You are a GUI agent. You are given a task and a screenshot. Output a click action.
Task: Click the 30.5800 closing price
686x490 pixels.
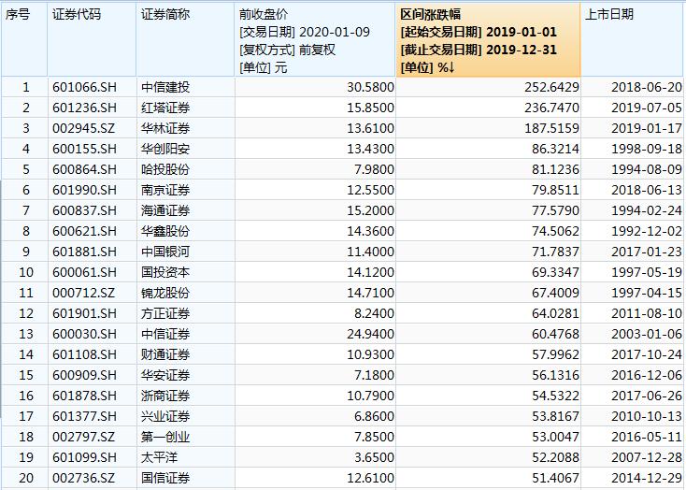[x=370, y=87]
